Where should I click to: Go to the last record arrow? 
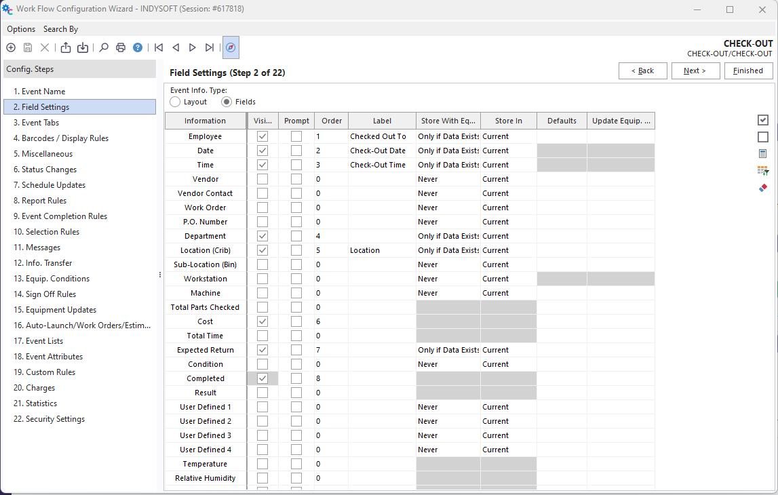pyautogui.click(x=210, y=47)
